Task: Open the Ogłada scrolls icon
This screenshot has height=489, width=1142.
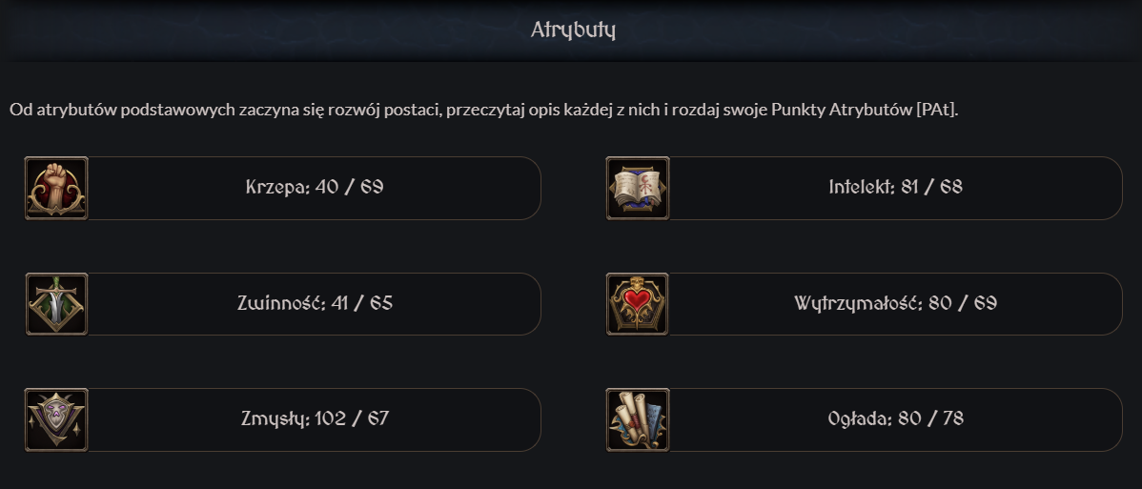Action: (x=638, y=419)
